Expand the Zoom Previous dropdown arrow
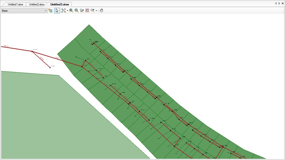This screenshot has width=285, height=160. pos(96,11)
